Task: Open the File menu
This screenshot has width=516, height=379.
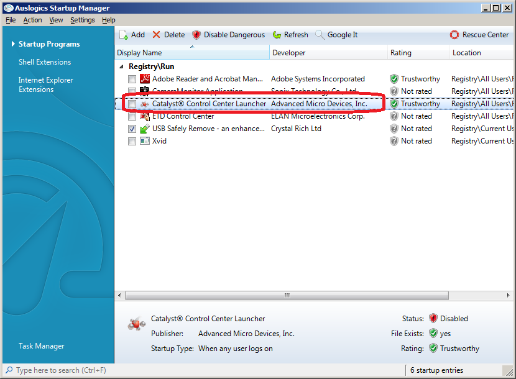Action: tap(11, 20)
